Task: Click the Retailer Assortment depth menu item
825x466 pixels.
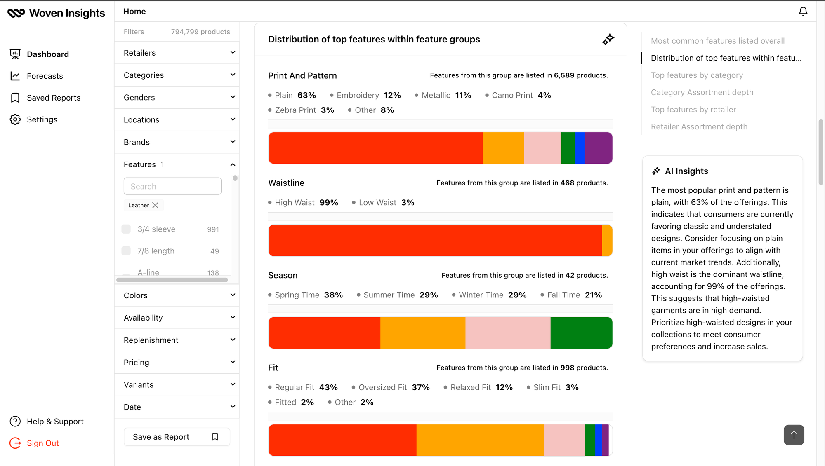Action: click(699, 126)
